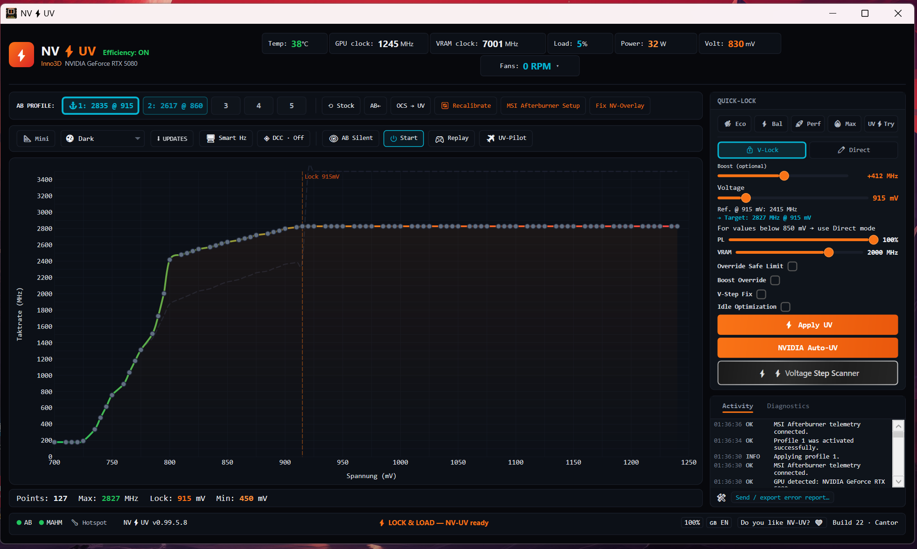
Task: Select AB profile slot 4
Action: [259, 106]
